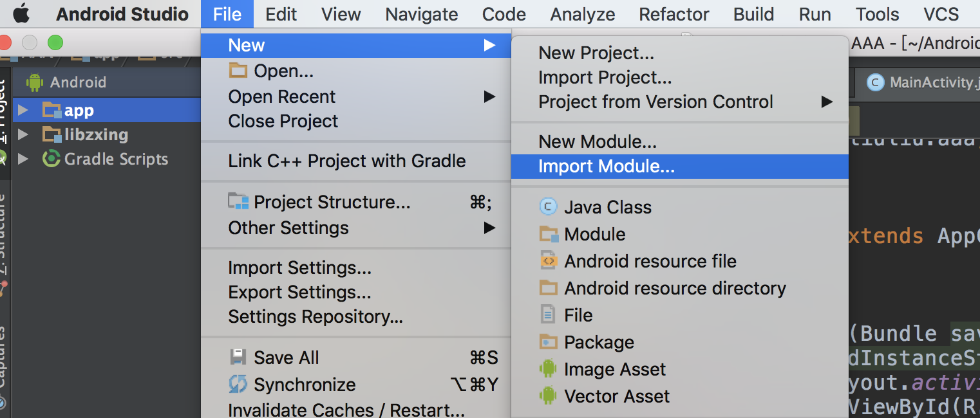Click the Save All disk icon
Viewport: 980px width, 418px height.
click(238, 358)
